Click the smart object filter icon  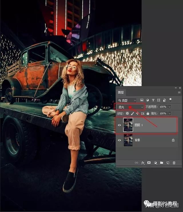click(x=164, y=100)
